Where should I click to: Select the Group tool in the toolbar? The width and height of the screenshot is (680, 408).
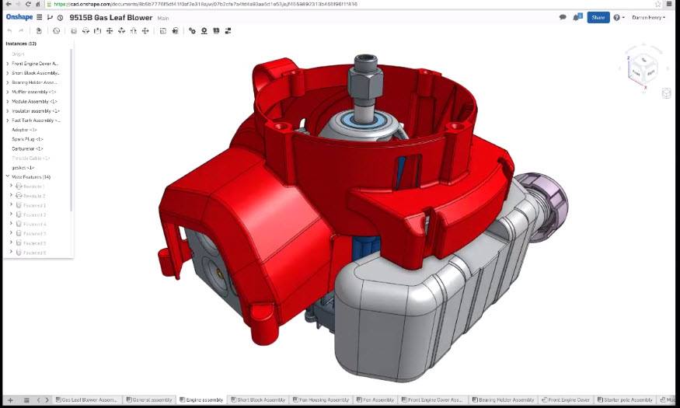[163, 31]
